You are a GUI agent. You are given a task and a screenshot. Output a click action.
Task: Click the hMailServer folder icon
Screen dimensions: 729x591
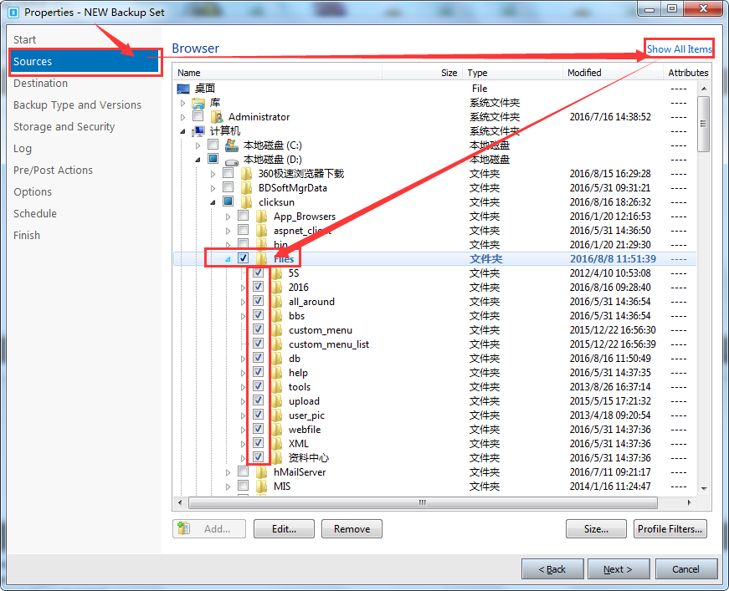(x=262, y=472)
